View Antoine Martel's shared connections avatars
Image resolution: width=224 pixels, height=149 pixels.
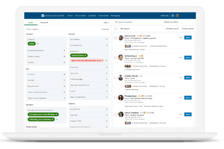[128, 86]
